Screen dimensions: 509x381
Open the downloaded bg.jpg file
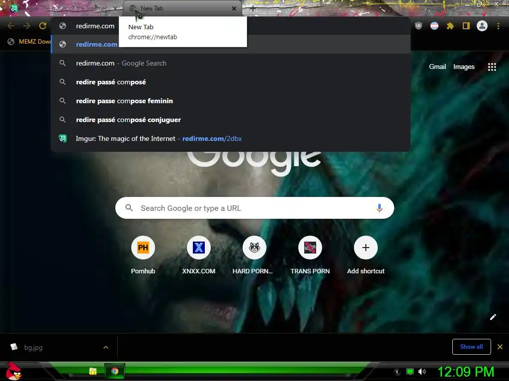[33, 347]
